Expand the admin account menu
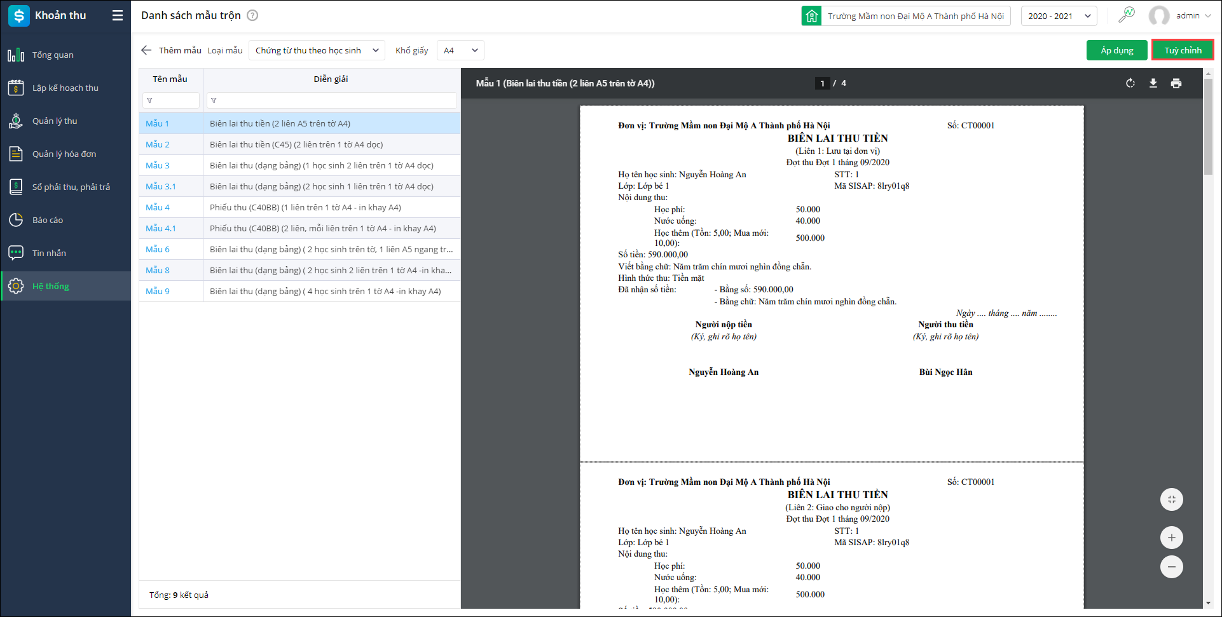 click(1207, 16)
